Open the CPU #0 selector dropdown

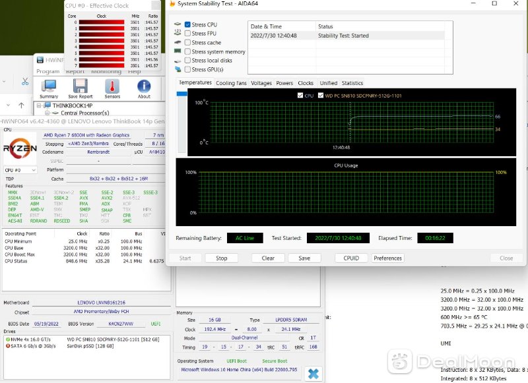tap(20, 170)
